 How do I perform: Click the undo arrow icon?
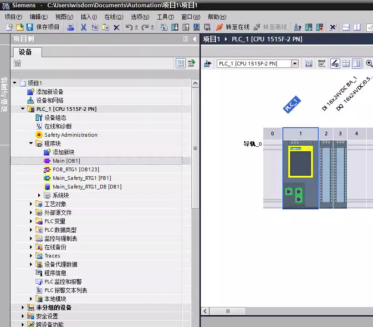coord(129,27)
